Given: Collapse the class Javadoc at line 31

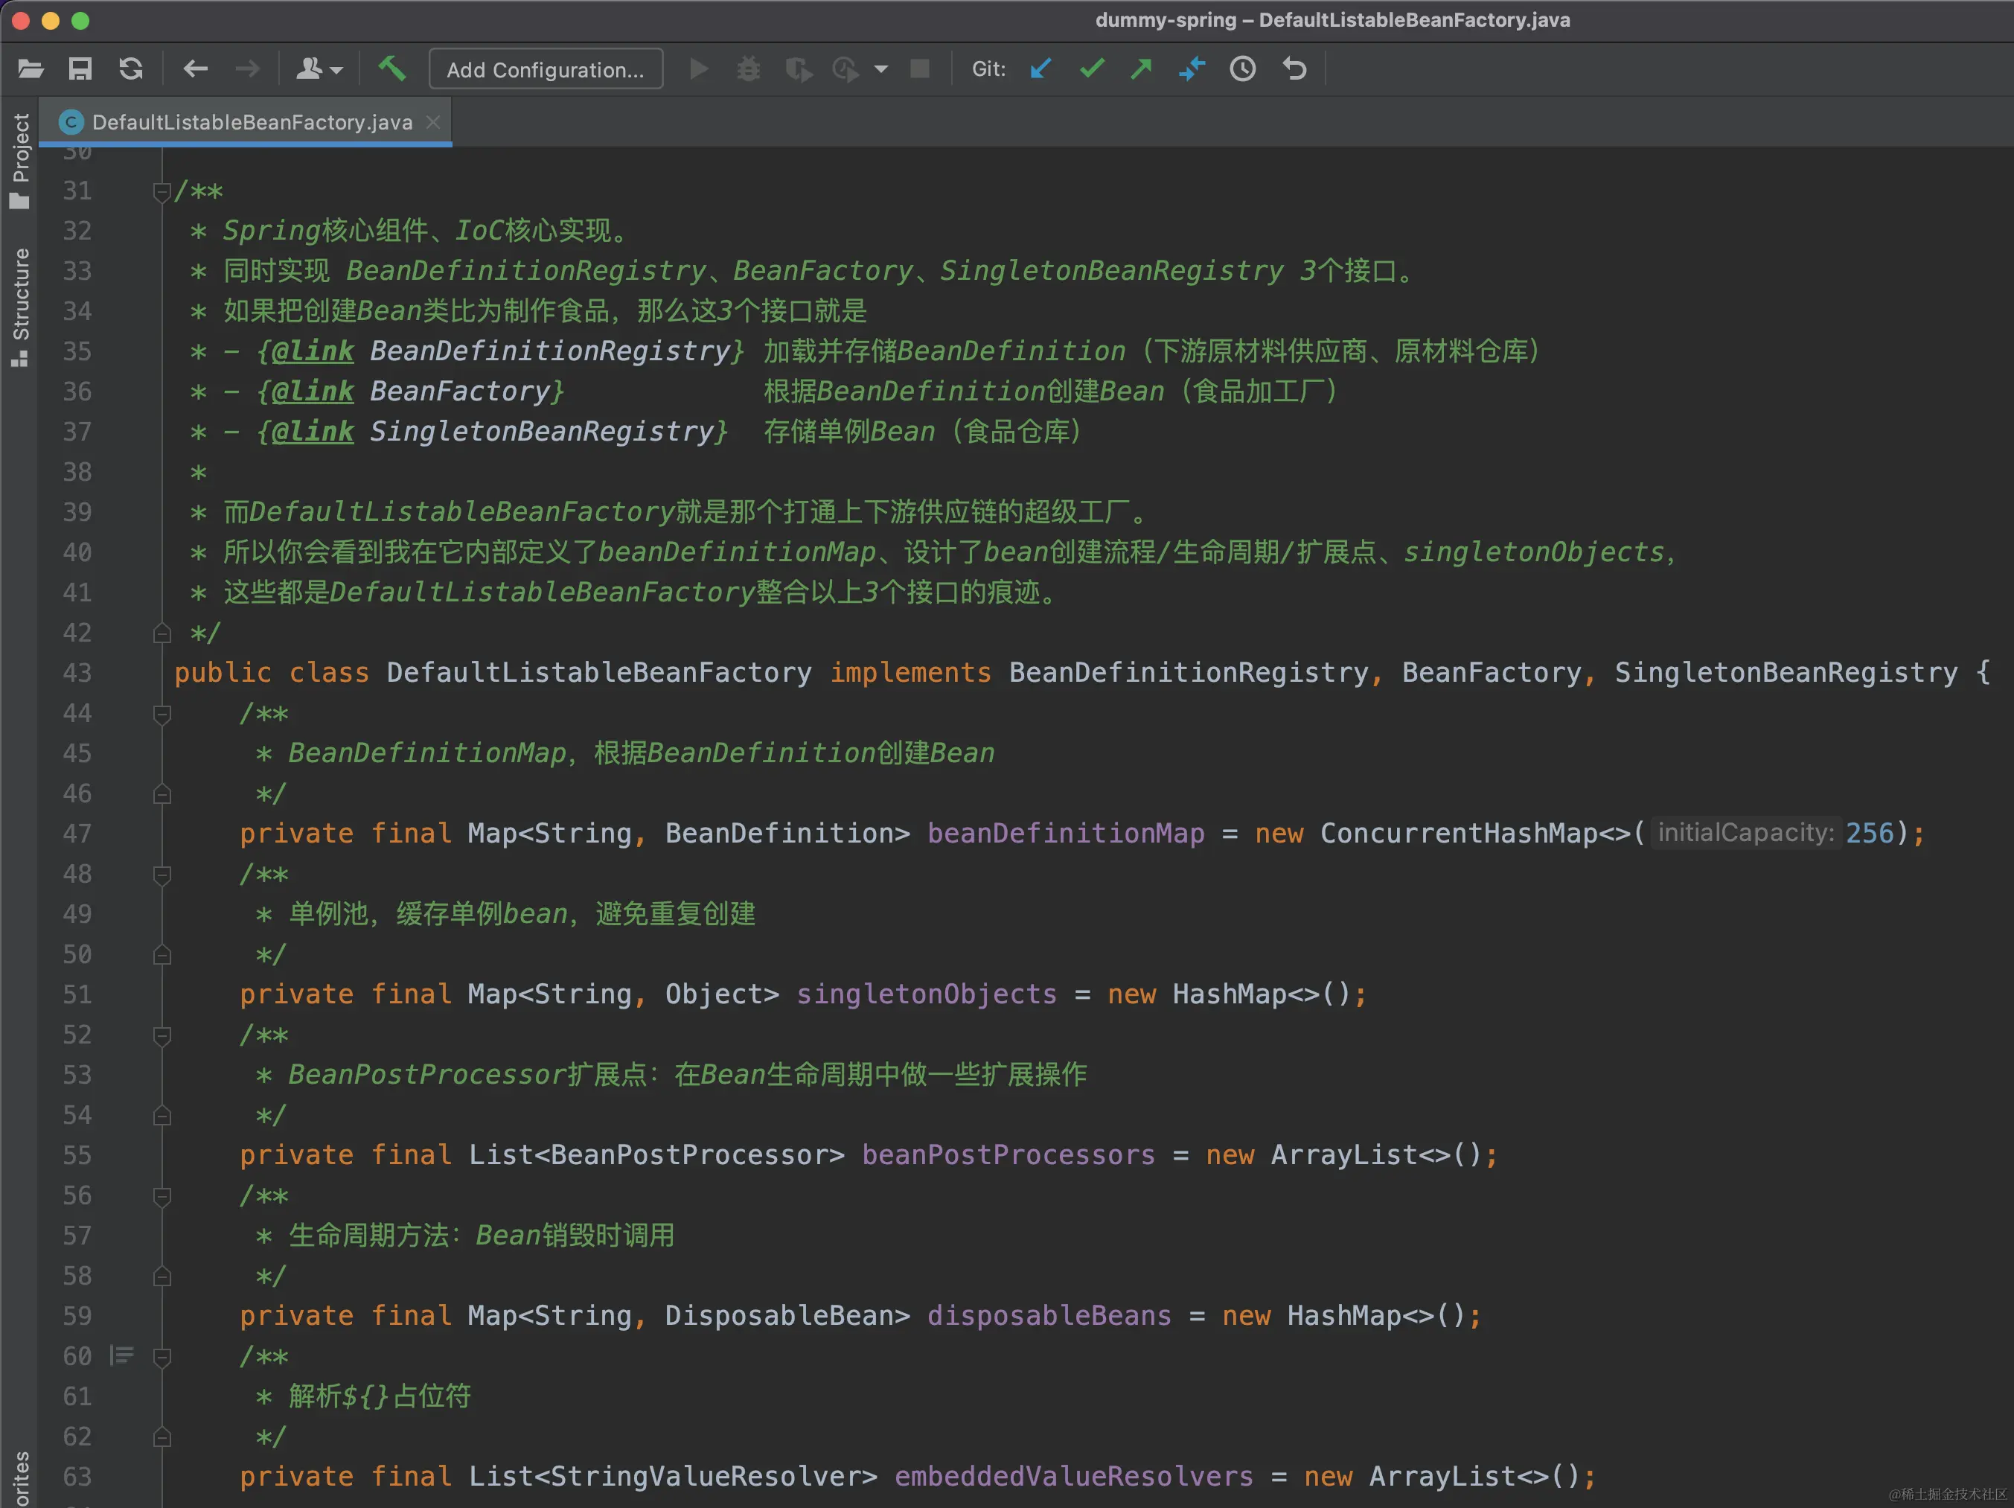Looking at the screenshot, I should [162, 191].
